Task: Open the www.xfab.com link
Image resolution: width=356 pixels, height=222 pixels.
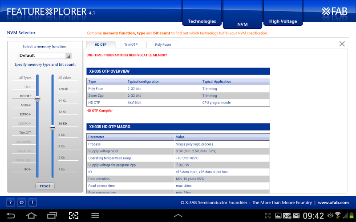Action: [333, 202]
